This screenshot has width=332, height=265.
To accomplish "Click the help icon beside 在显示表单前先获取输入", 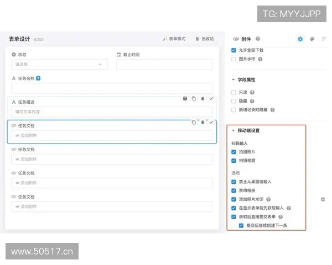I will (289, 208).
